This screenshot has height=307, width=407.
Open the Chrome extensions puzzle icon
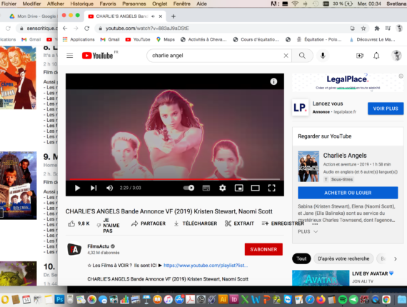click(x=376, y=29)
